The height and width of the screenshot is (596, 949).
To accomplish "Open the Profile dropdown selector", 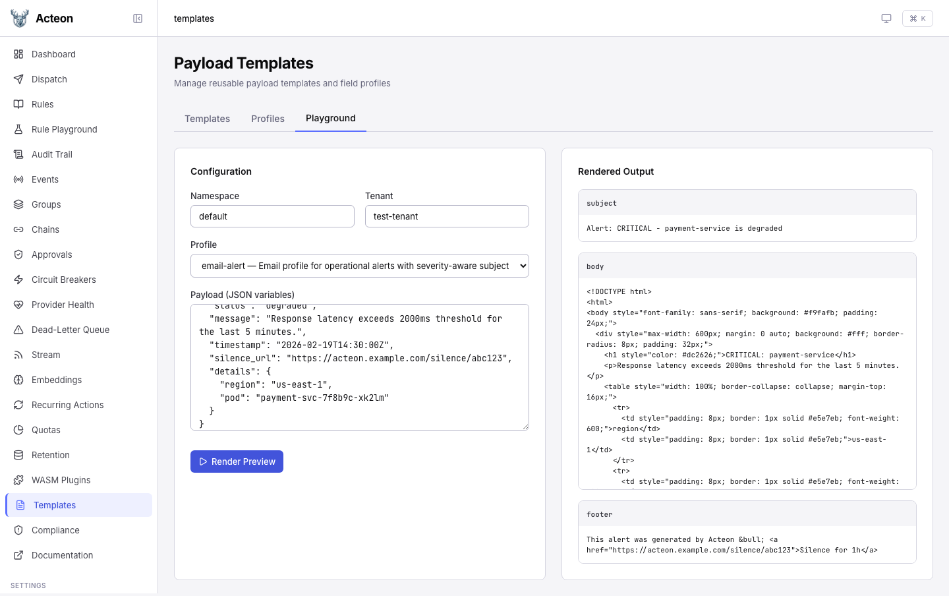I will point(359,266).
